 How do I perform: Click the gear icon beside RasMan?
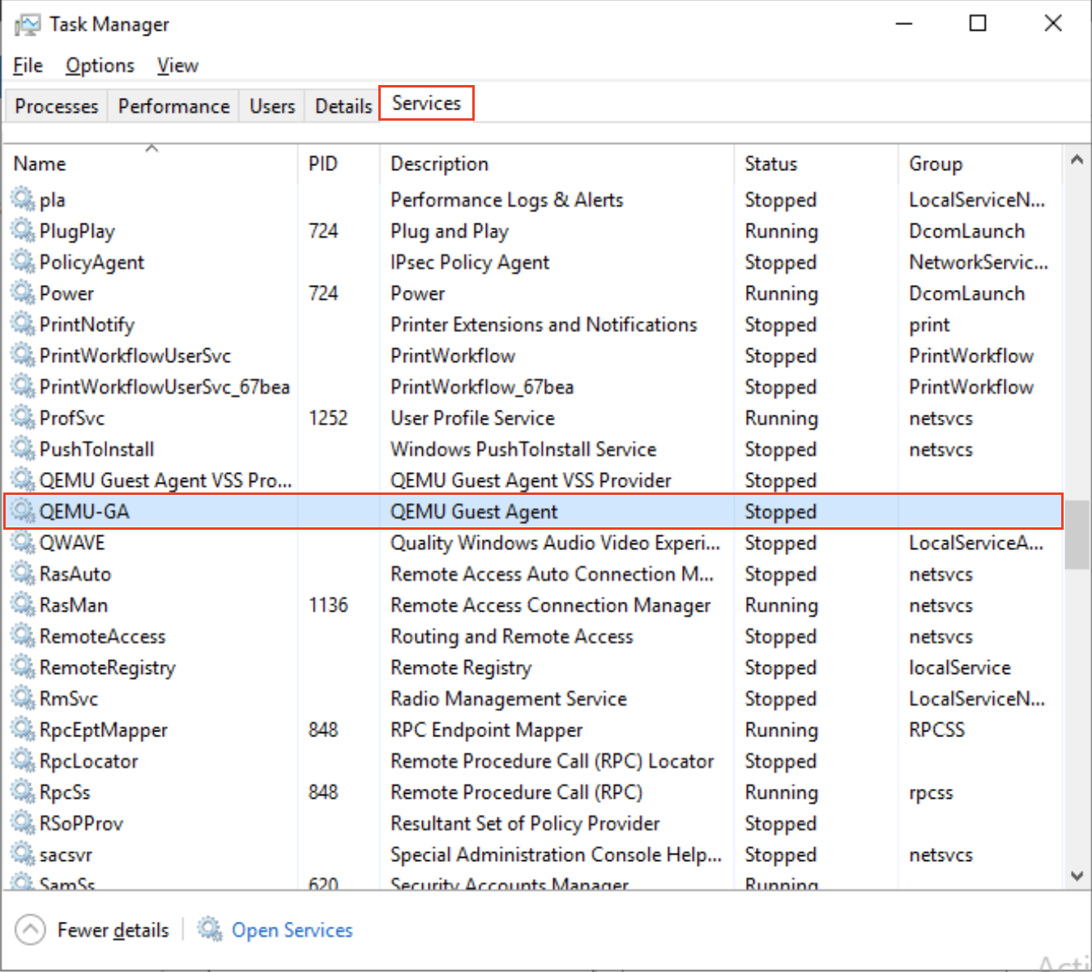(x=23, y=604)
